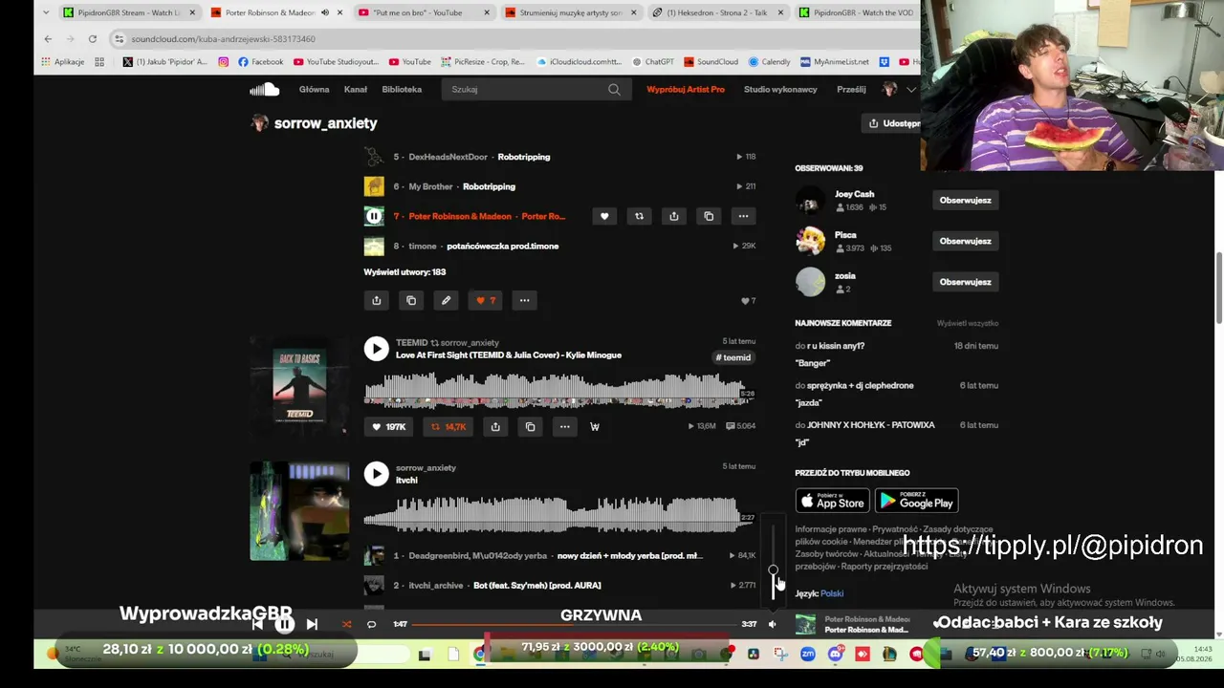Screen dimensions: 1224x688
Task: Edit the playlist with the pencil icon
Action: [x=446, y=300]
